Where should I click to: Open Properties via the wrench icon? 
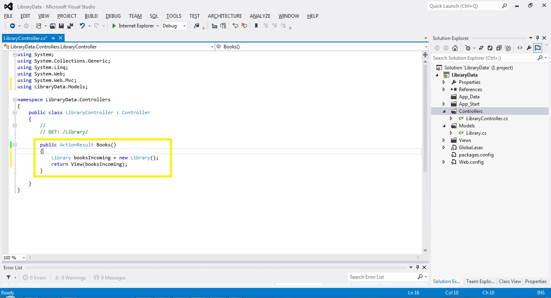pos(529,48)
